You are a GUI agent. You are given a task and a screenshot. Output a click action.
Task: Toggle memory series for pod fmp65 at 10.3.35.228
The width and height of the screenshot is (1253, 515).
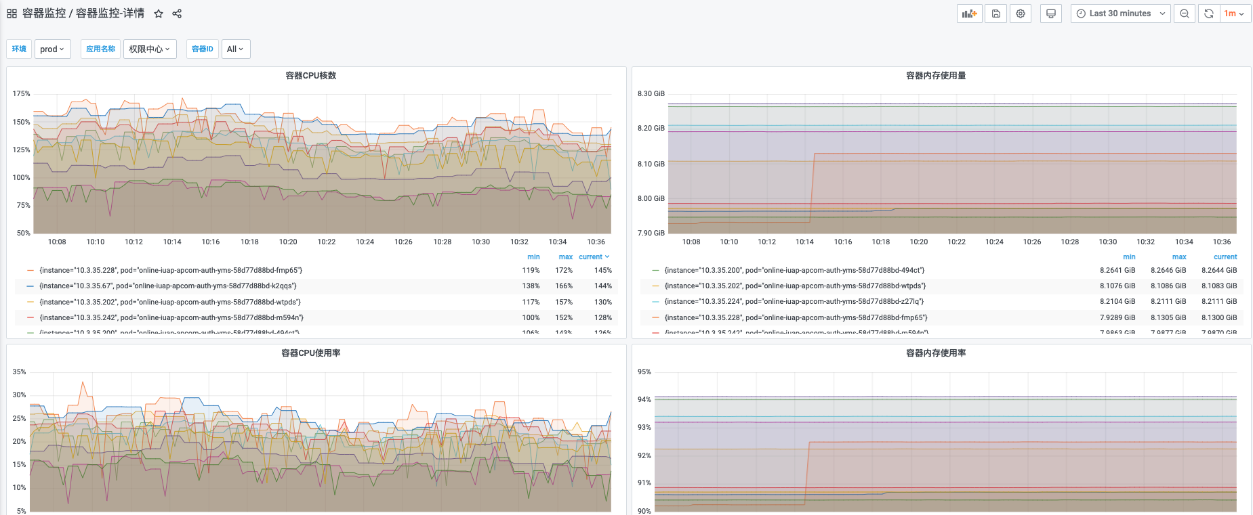coord(796,317)
